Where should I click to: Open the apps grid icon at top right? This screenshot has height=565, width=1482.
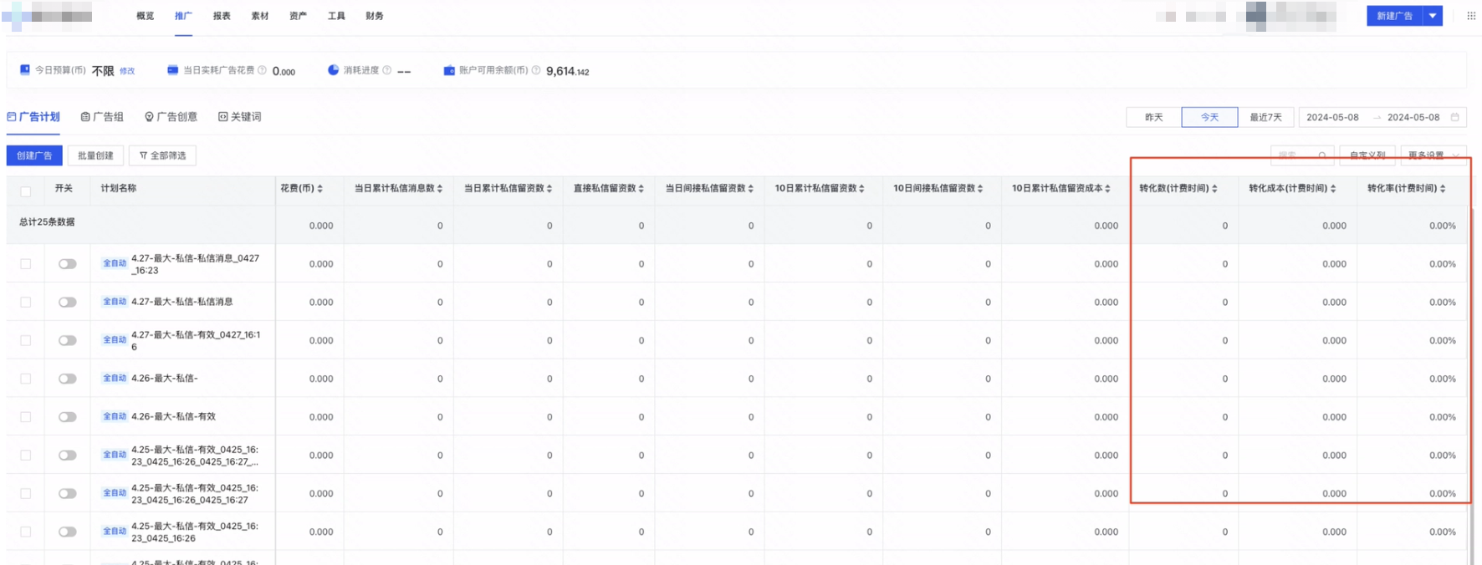(1471, 16)
